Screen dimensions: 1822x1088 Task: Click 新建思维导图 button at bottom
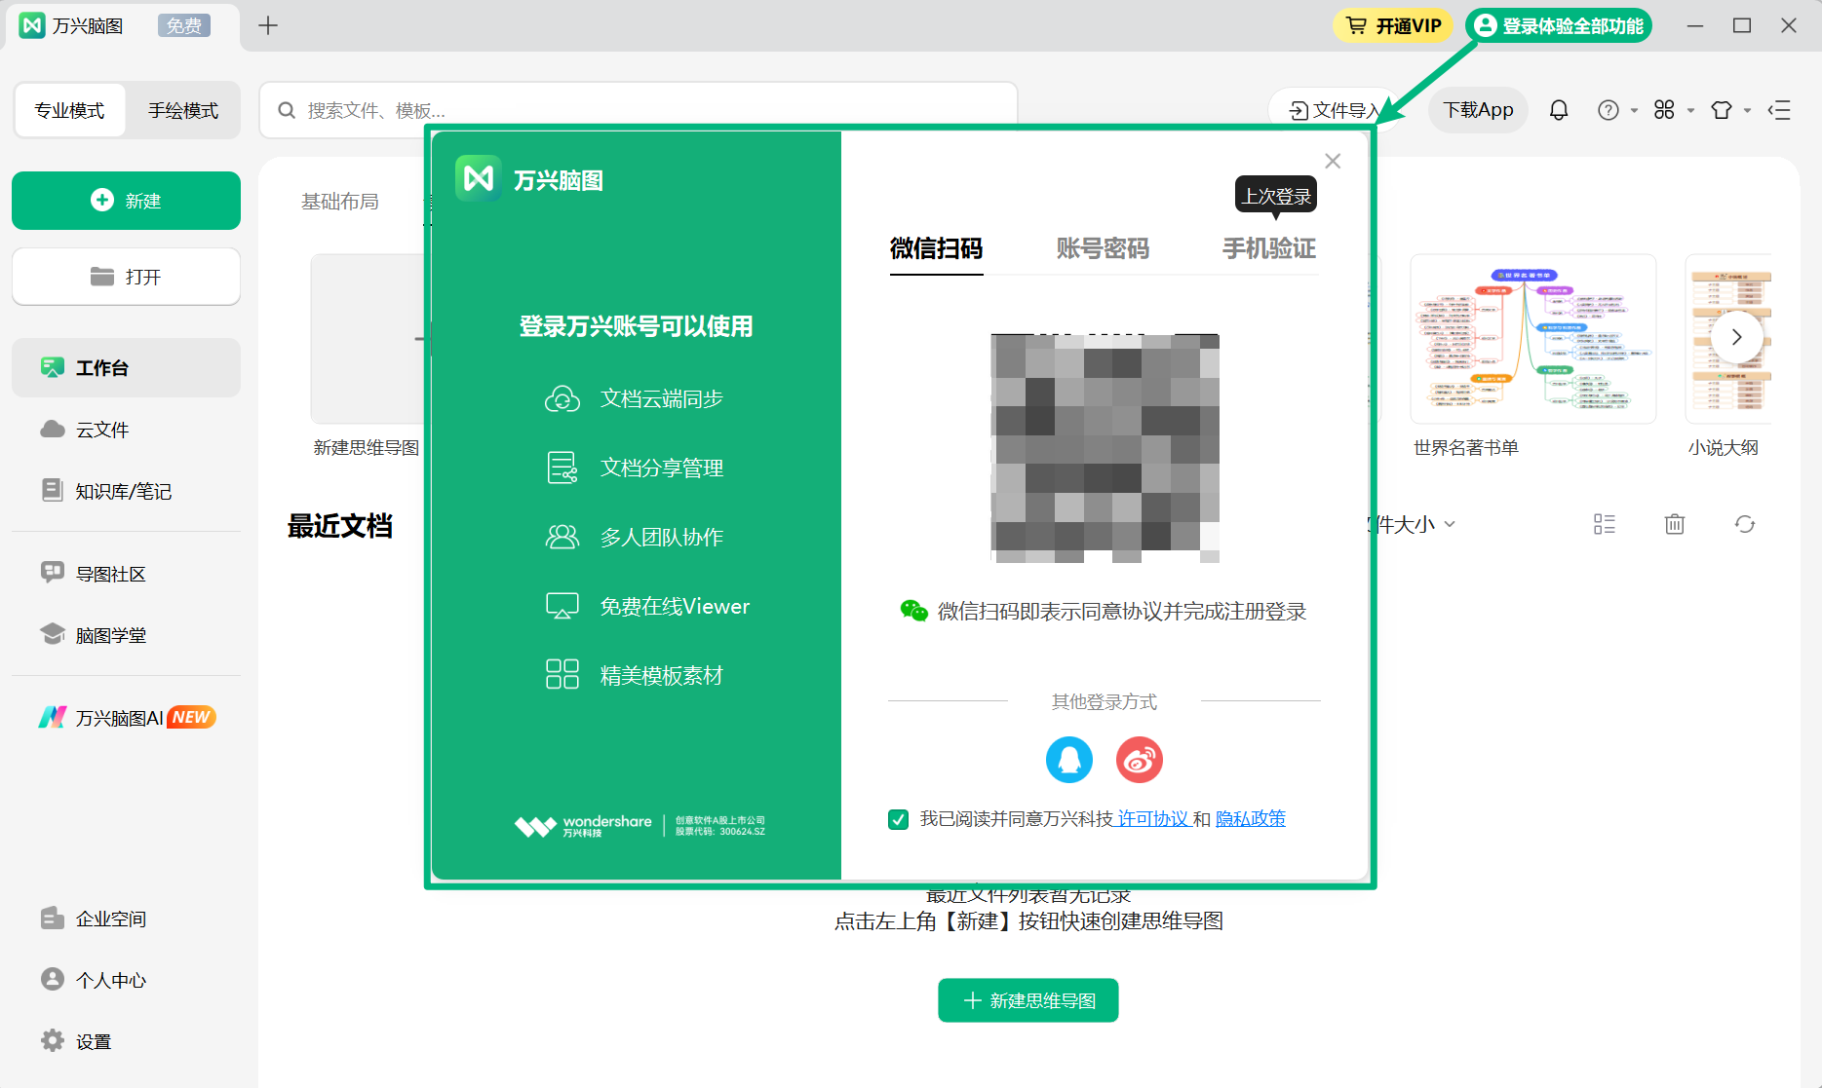pos(1027,1000)
